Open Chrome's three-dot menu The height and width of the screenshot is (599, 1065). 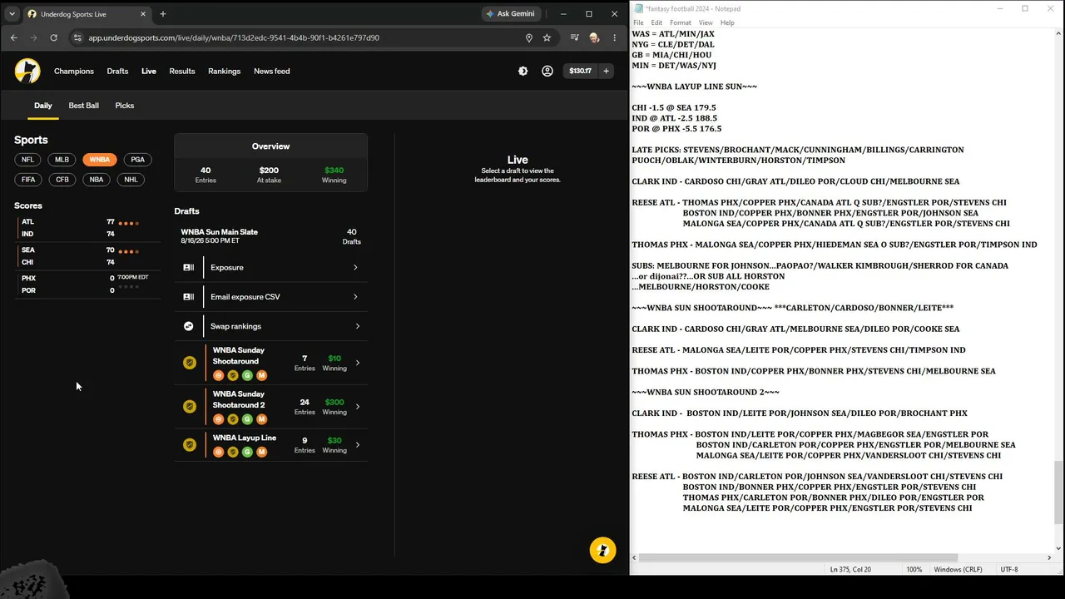(615, 37)
